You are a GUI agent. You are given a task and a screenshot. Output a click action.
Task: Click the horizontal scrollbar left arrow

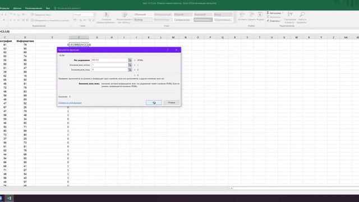tap(232, 189)
